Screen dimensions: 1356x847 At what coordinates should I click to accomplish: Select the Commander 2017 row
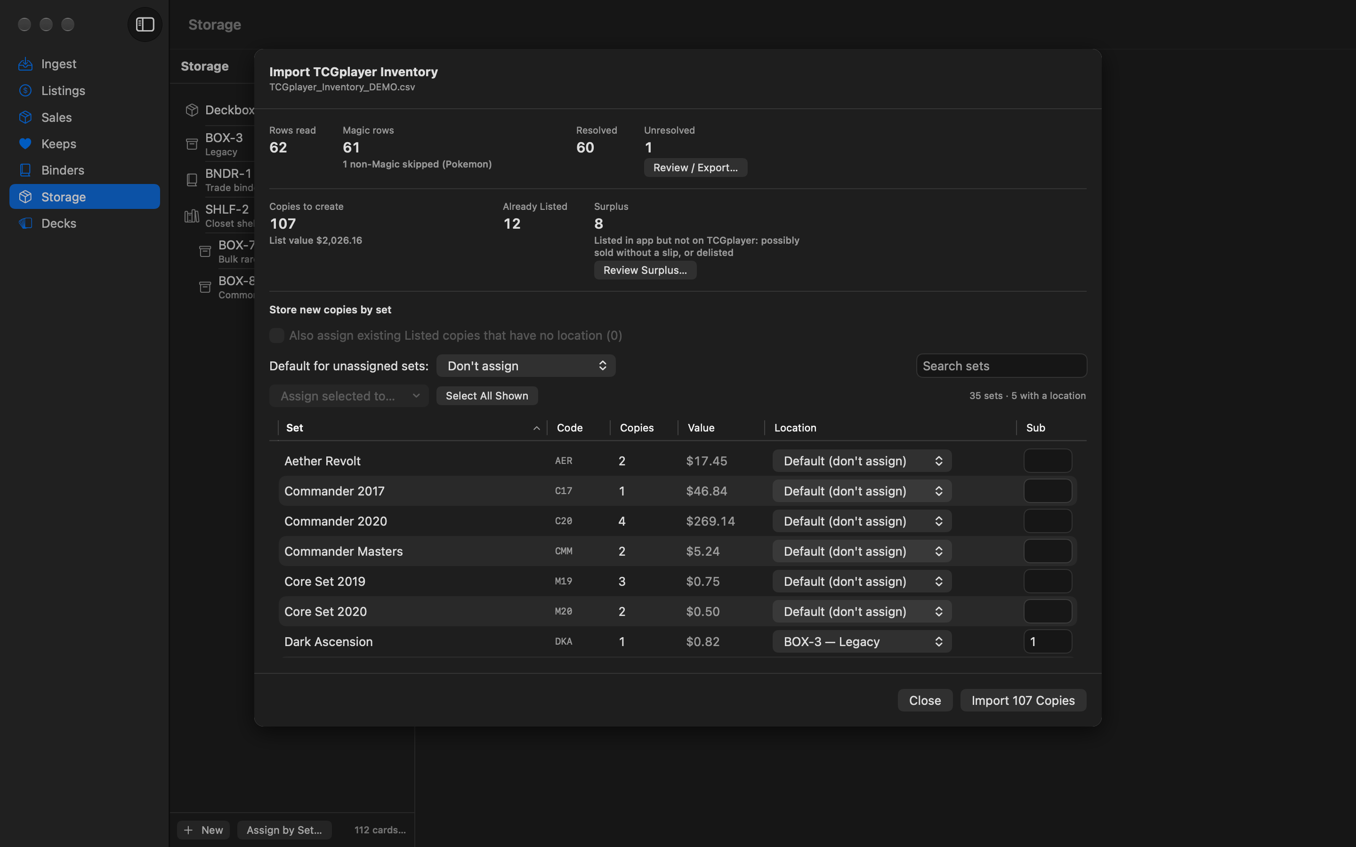coord(678,491)
